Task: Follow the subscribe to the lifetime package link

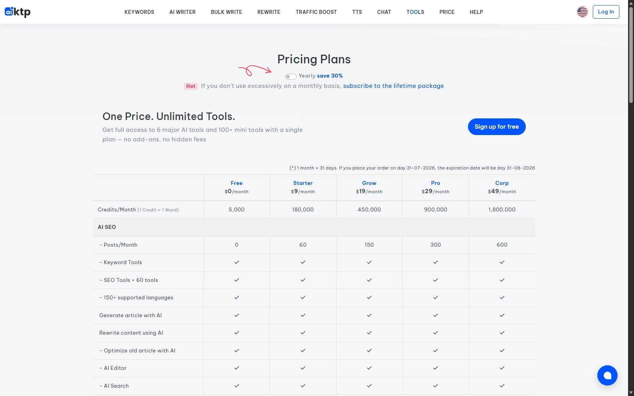Action: point(393,86)
